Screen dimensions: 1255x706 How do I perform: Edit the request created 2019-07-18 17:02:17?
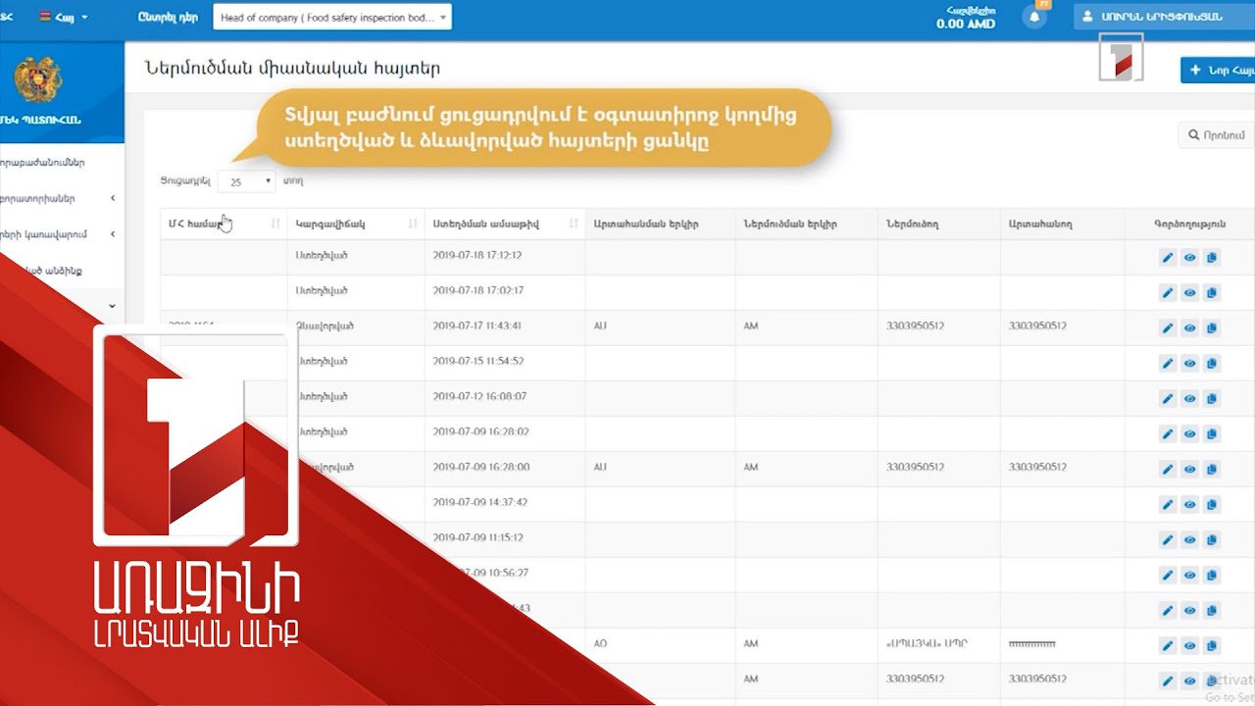coord(1167,293)
